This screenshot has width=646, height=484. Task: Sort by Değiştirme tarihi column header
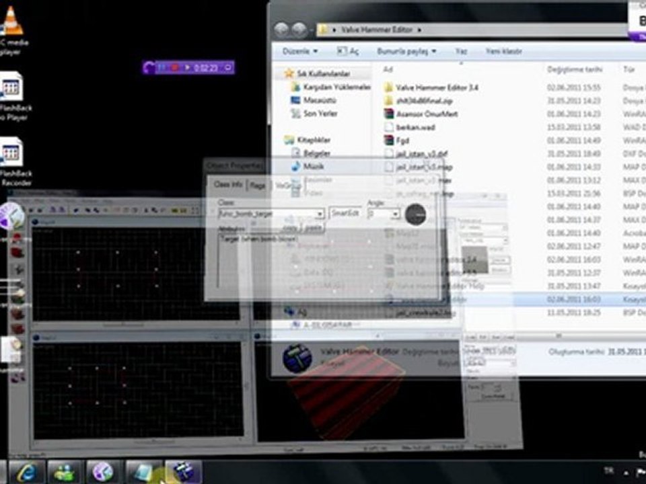575,69
